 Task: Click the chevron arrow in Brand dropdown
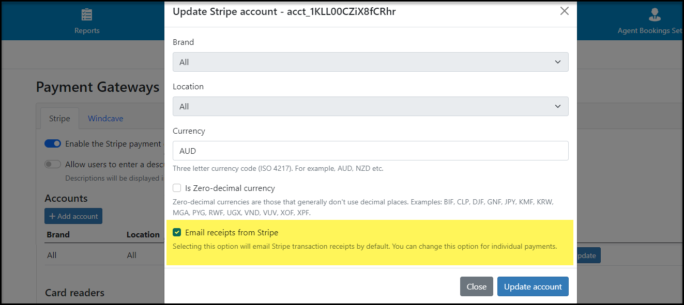558,62
